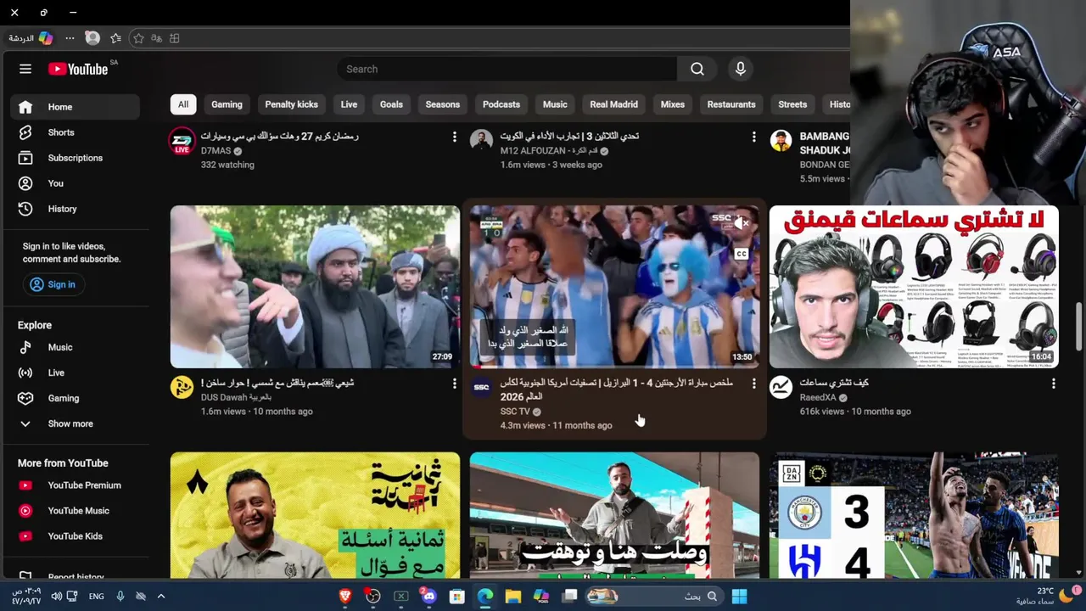This screenshot has width=1086, height=611.
Task: Open more options for SSC TV video
Action: [753, 384]
